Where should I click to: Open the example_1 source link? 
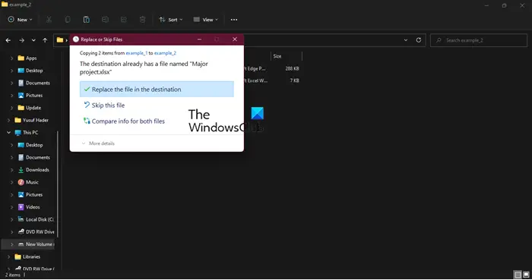pos(136,53)
